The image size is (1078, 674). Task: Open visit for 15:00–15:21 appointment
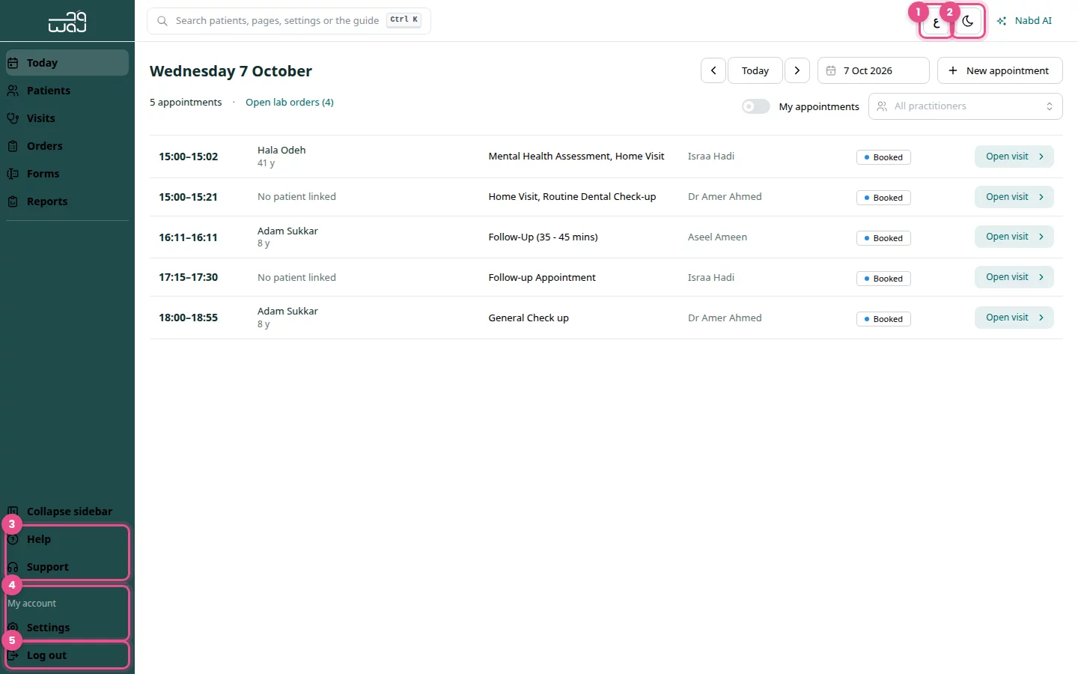click(x=1014, y=197)
